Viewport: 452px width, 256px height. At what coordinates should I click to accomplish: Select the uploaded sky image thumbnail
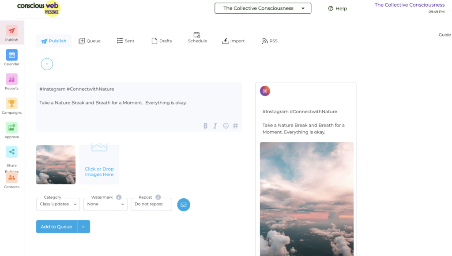click(56, 164)
